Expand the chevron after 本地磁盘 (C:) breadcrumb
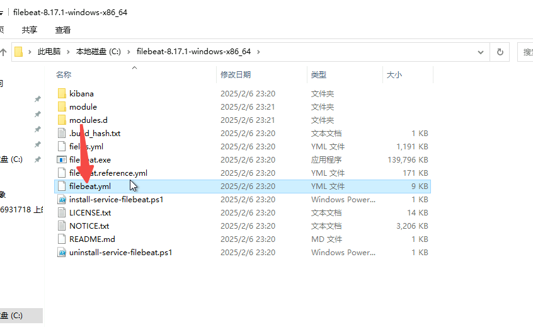The height and width of the screenshot is (327, 533). (x=129, y=52)
